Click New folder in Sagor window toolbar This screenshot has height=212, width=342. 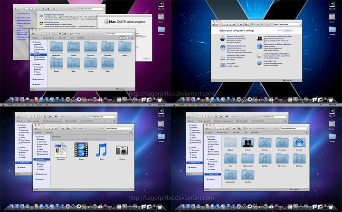pyautogui.click(x=80, y=38)
